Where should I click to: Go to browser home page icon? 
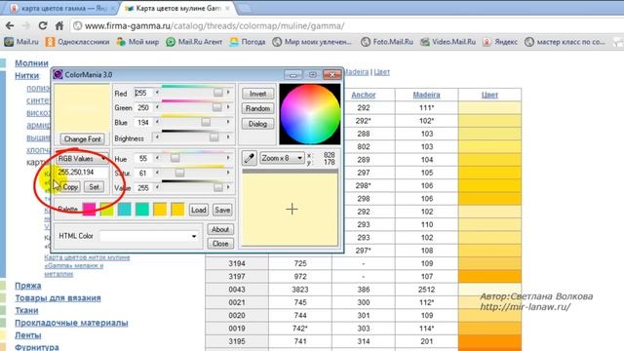pos(59,26)
